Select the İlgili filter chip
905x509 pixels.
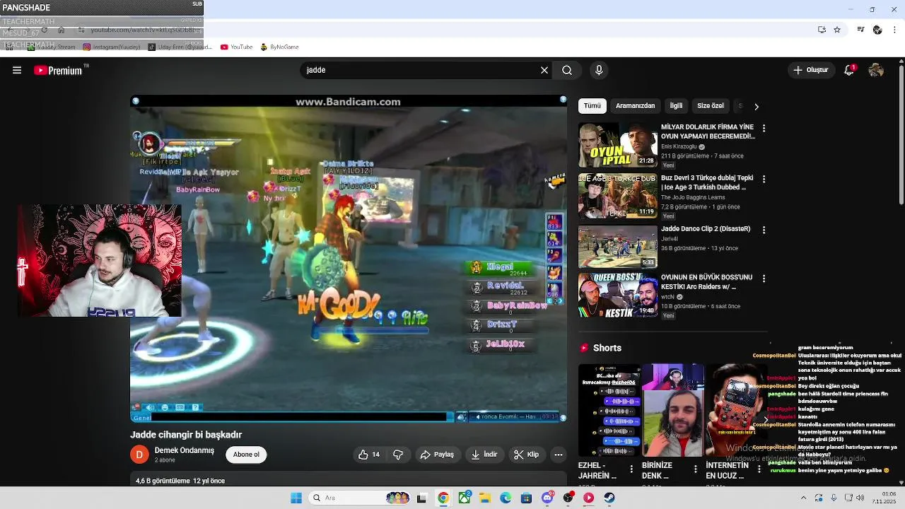(676, 106)
